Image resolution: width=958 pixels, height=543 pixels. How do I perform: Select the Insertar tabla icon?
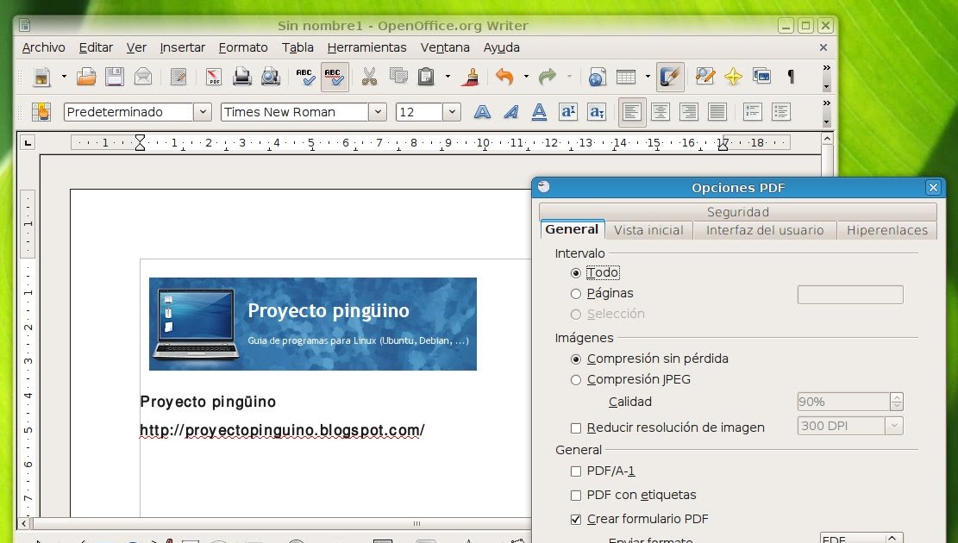point(626,77)
